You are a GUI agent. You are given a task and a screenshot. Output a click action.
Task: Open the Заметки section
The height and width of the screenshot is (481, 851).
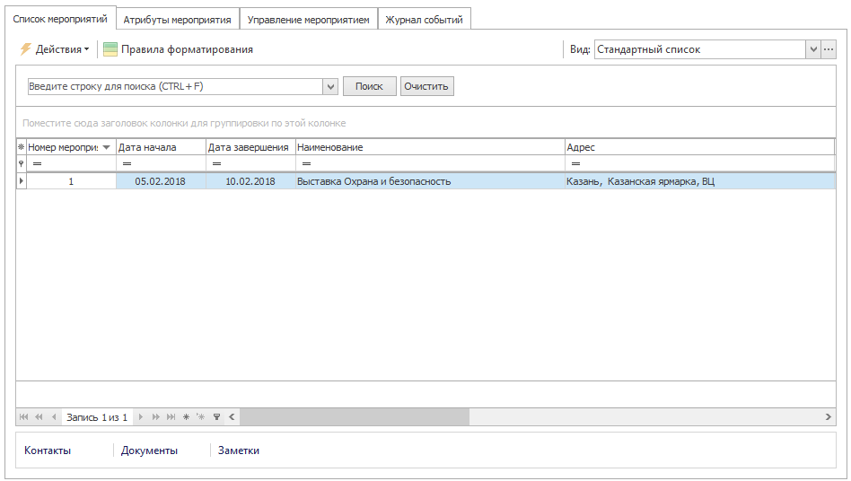(239, 450)
